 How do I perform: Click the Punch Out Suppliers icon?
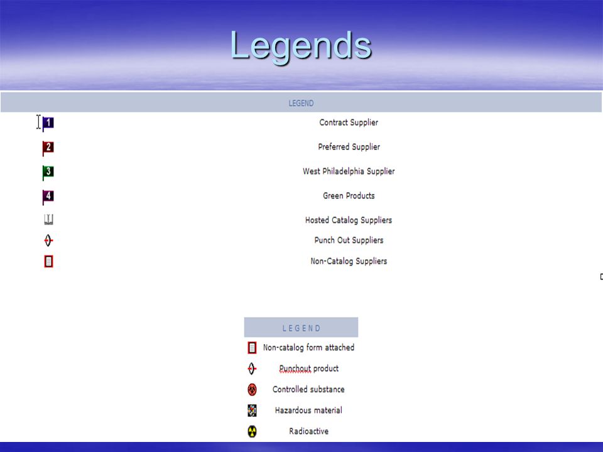coord(48,240)
